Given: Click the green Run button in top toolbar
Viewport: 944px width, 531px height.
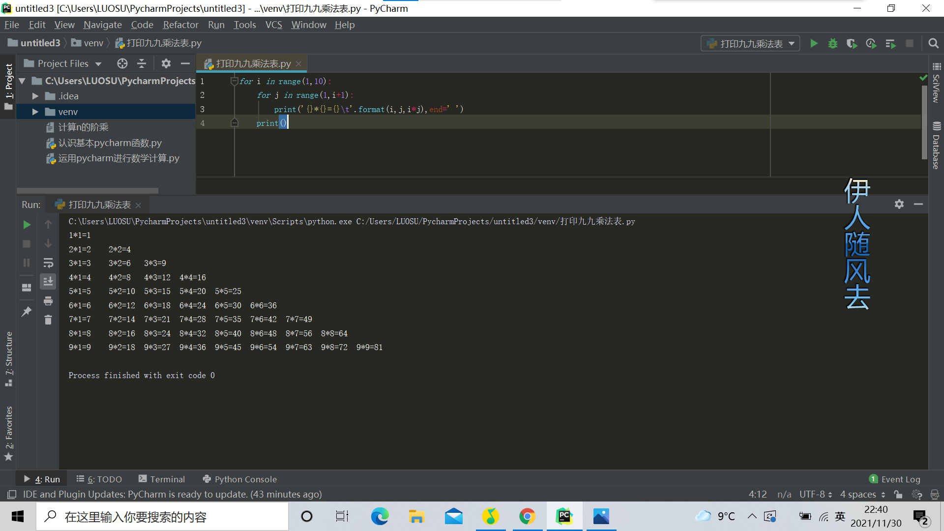Looking at the screenshot, I should [x=814, y=44].
